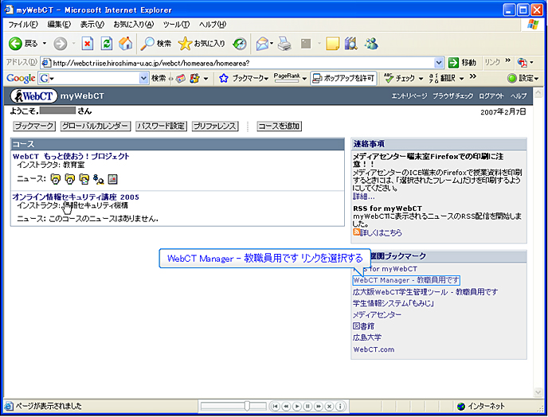Click the IE Back arrow button
This screenshot has width=548, height=417.
[15, 44]
